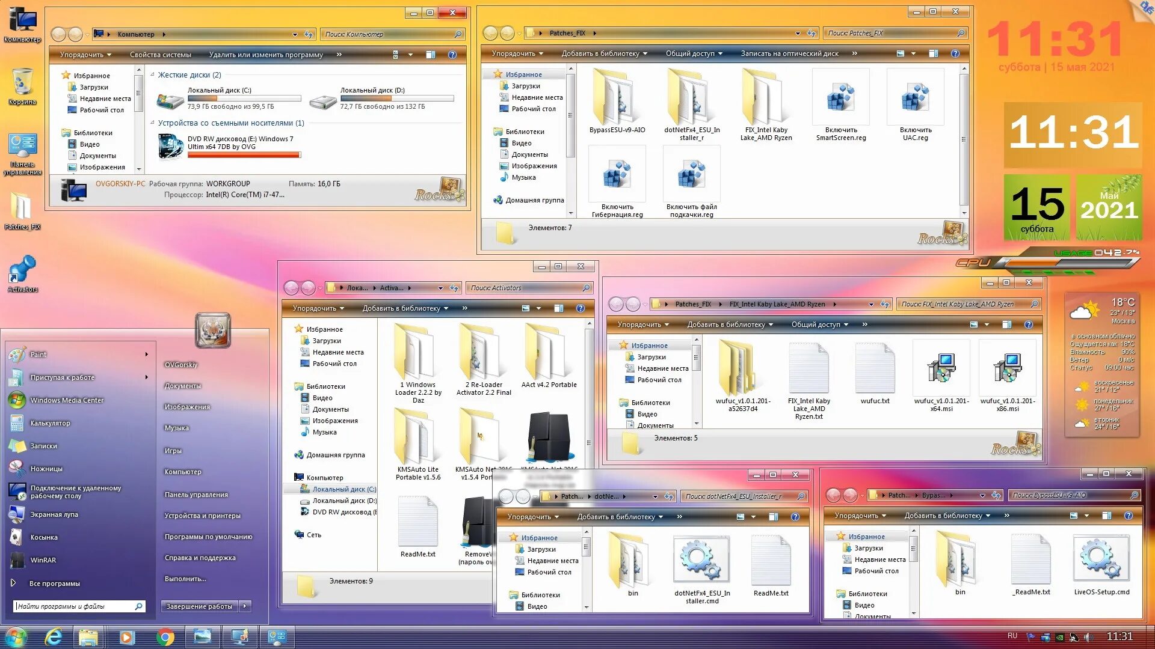The image size is (1155, 649).
Task: Click Control Panel in the Start menu
Action: (196, 495)
